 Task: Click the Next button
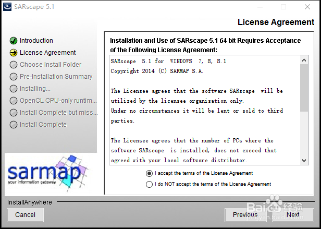[x=293, y=215]
